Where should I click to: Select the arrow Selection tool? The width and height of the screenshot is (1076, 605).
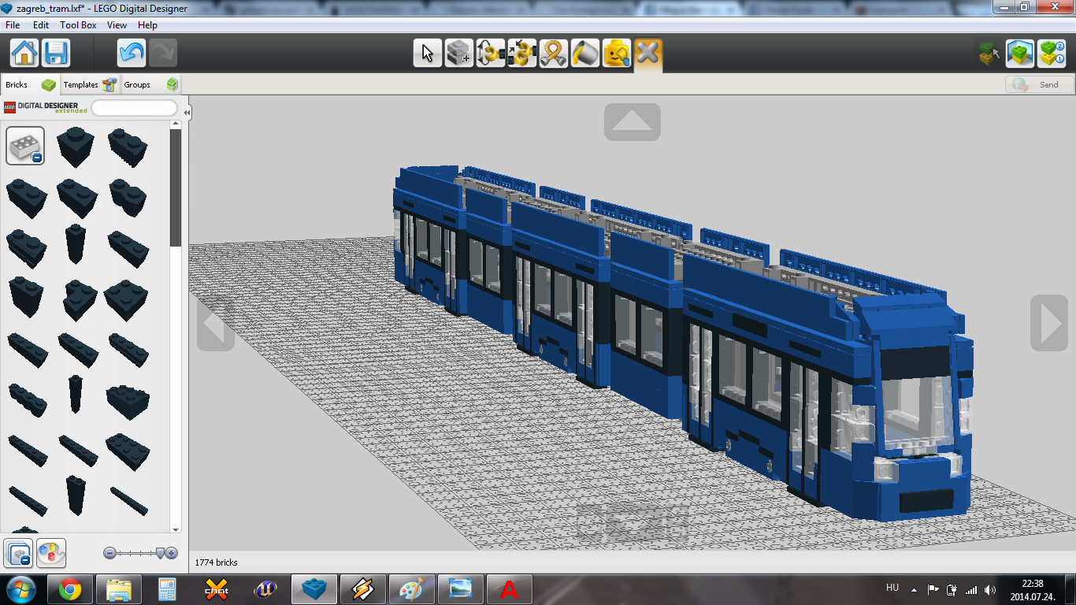(427, 54)
